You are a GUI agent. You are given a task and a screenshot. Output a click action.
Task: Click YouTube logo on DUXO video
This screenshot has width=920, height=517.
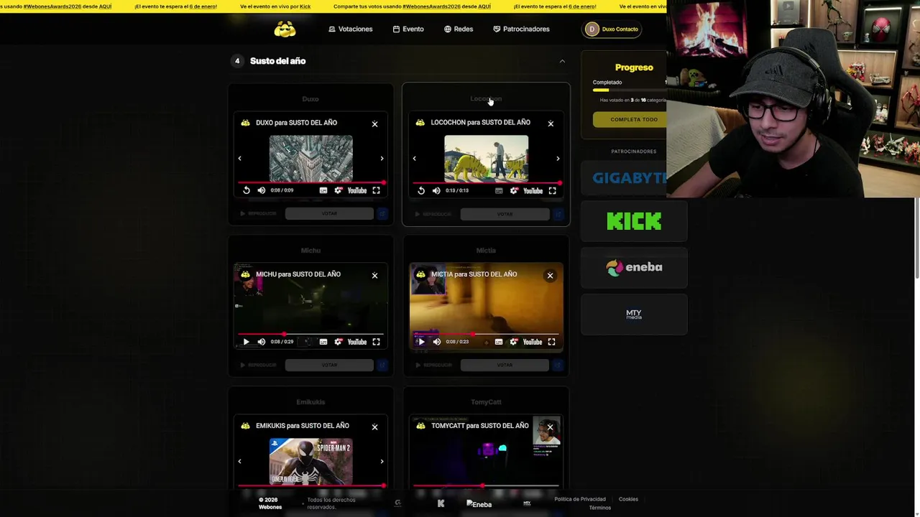point(357,190)
